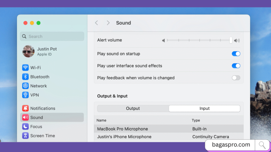This screenshot has height=152, width=271.
Task: Disable Play sound on startup
Action: click(x=236, y=54)
